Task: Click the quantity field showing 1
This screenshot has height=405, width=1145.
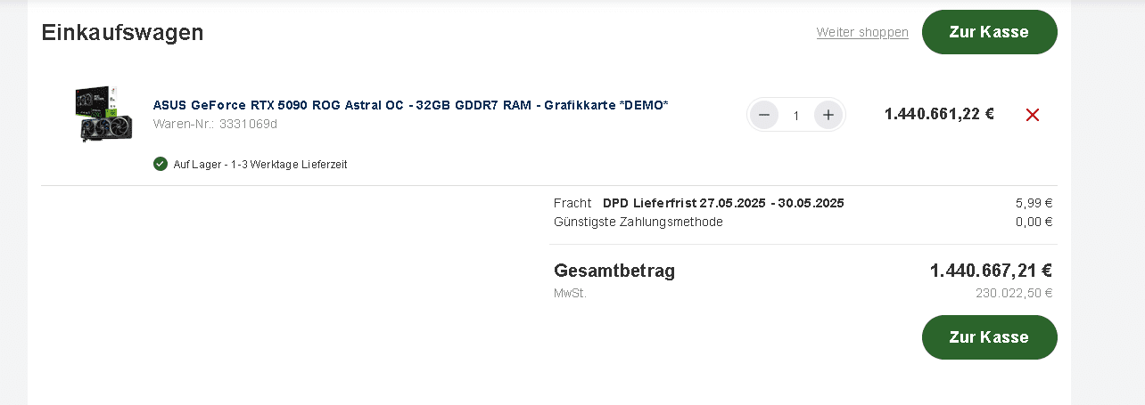Action: [795, 115]
